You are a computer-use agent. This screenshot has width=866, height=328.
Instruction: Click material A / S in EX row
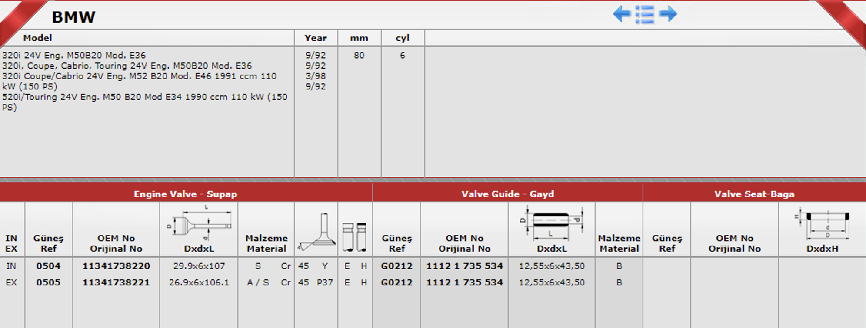(x=258, y=282)
